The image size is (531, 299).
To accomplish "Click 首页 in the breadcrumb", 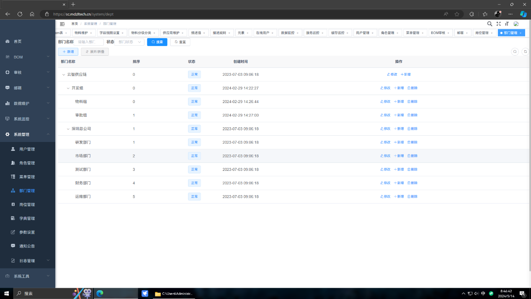I will [75, 24].
